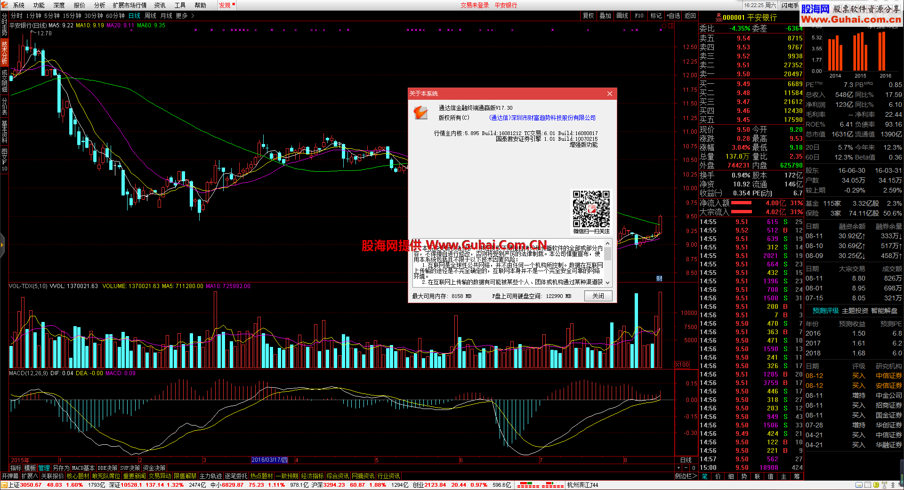This screenshot has width=904, height=490.
Task: Select the 基本资料 sidebar tab
Action: (4, 131)
